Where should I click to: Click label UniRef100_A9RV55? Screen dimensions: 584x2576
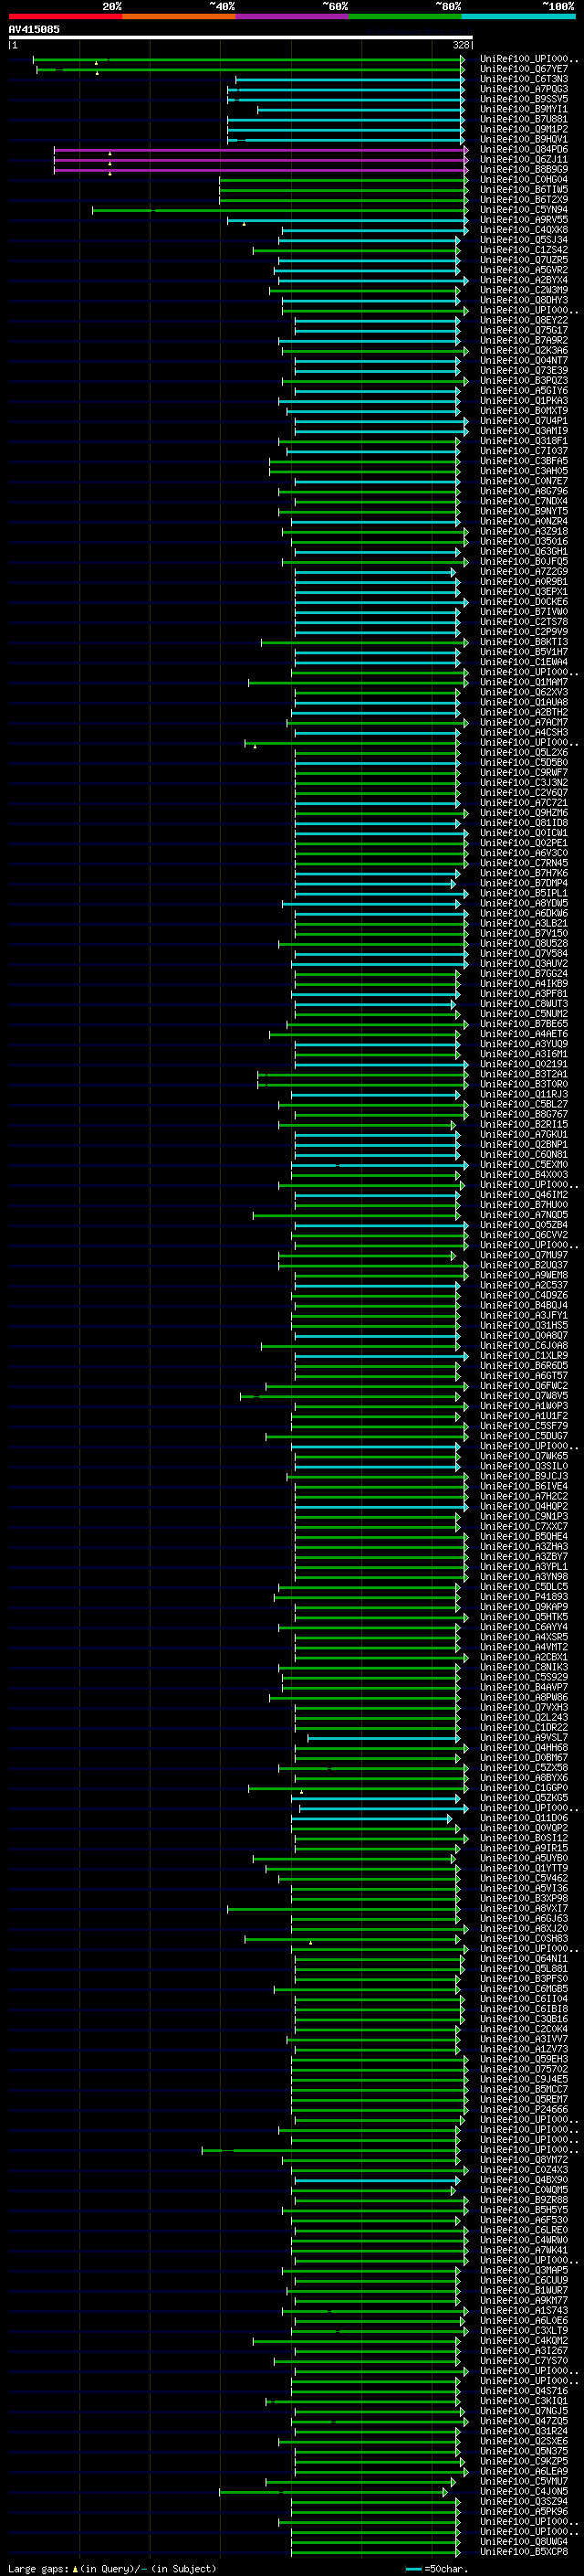[x=524, y=220]
